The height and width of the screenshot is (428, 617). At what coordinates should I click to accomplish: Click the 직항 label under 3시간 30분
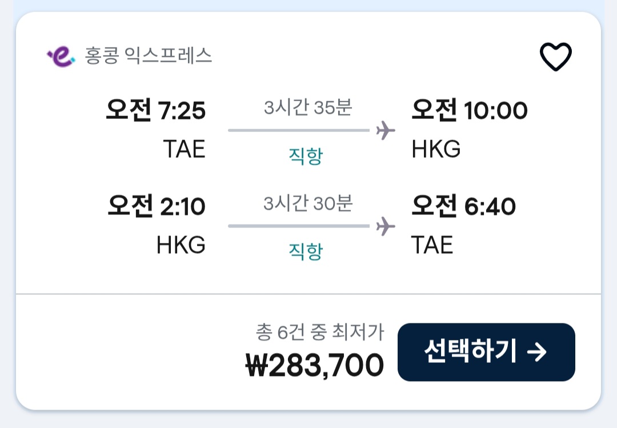(x=305, y=251)
